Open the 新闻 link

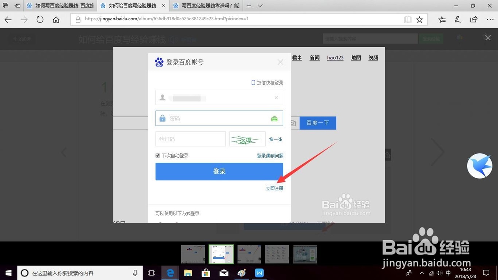pos(315,58)
